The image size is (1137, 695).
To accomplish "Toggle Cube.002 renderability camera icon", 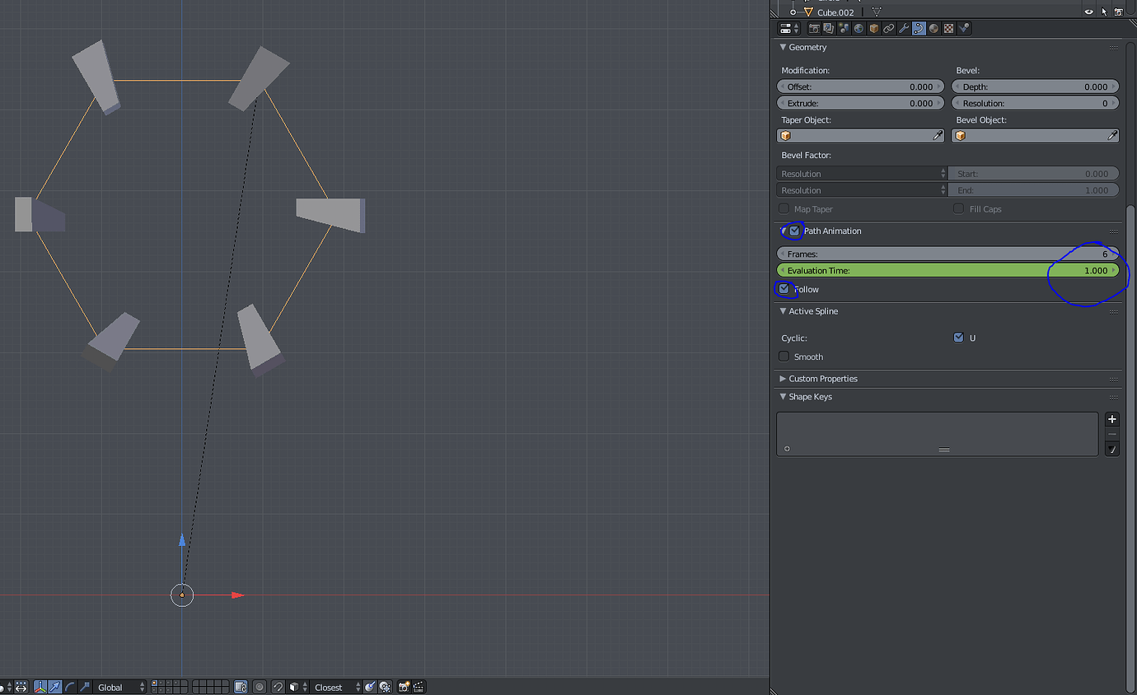I will [1118, 12].
